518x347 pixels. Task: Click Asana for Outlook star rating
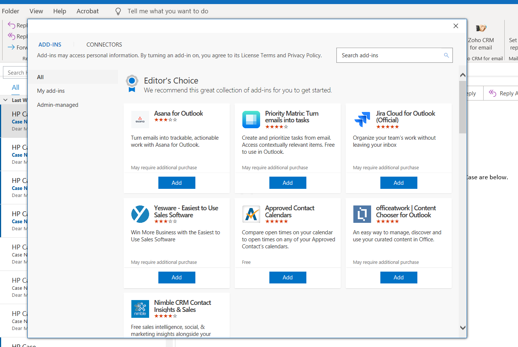(166, 120)
